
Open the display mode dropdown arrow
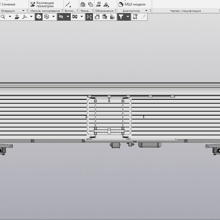coord(53,17)
